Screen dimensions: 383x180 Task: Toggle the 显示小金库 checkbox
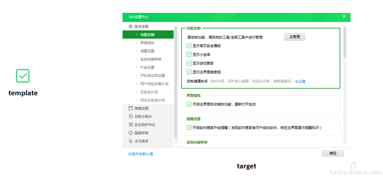(x=189, y=54)
